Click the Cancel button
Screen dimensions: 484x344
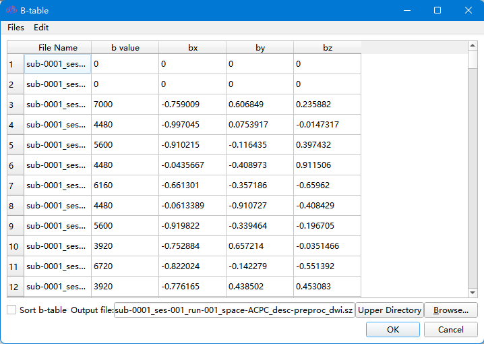click(450, 329)
